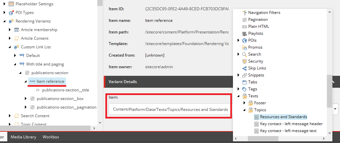
Task: Expand the Footer folder in dropdown tree
Action: point(244,103)
